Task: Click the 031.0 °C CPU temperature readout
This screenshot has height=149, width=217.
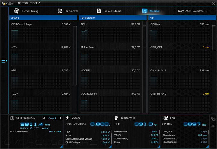Action: [x=146, y=124]
